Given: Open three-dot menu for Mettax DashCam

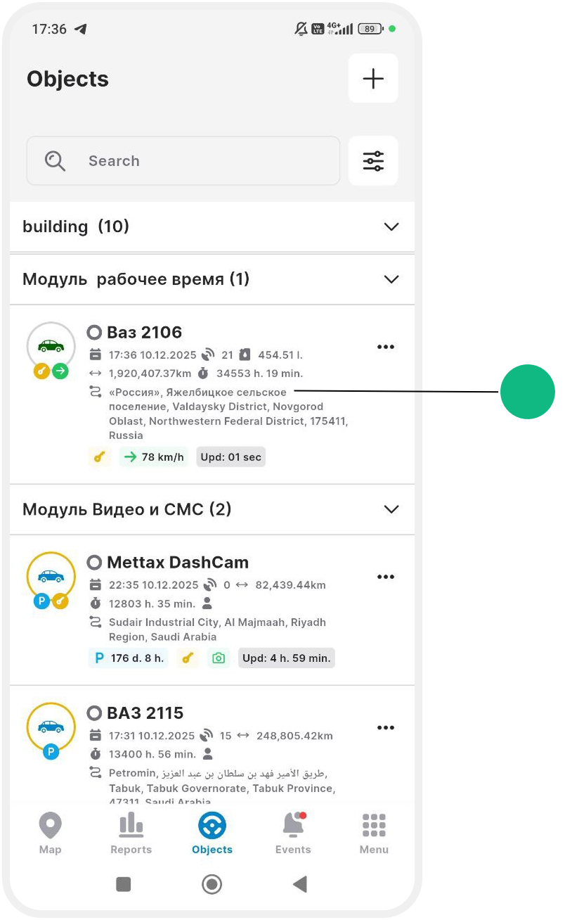Looking at the screenshot, I should [x=386, y=577].
